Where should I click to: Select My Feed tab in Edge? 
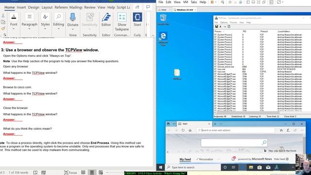coord(185,159)
